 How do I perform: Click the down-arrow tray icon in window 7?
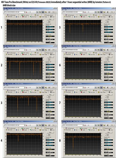(x=107, y=88)
